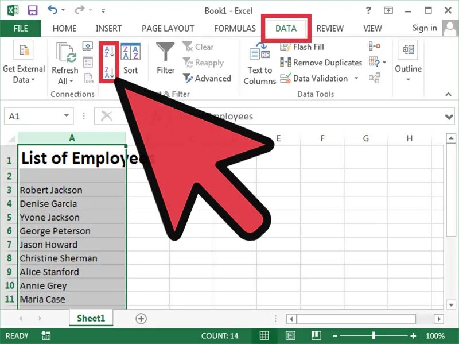Click the Select All corner triangle
459x344 pixels.
coord(11,138)
